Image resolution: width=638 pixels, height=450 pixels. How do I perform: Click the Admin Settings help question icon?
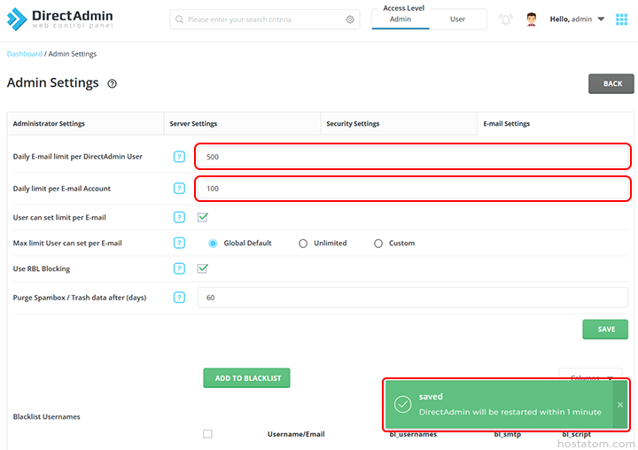[x=113, y=83]
